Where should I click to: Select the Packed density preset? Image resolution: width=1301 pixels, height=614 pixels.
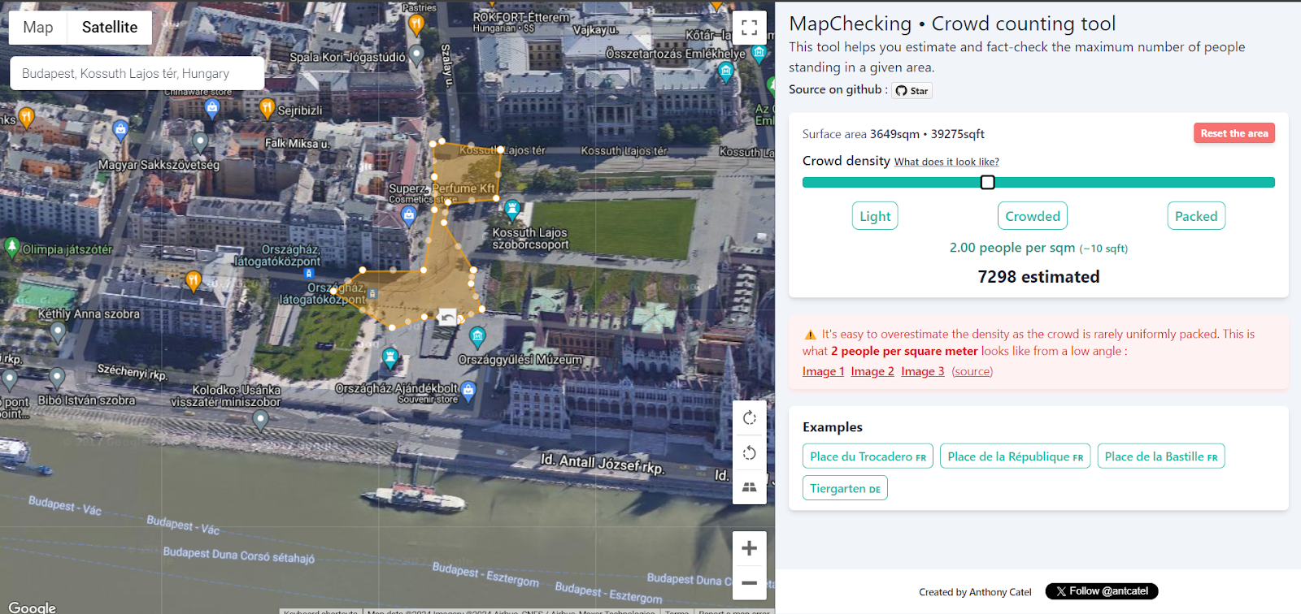(1196, 216)
